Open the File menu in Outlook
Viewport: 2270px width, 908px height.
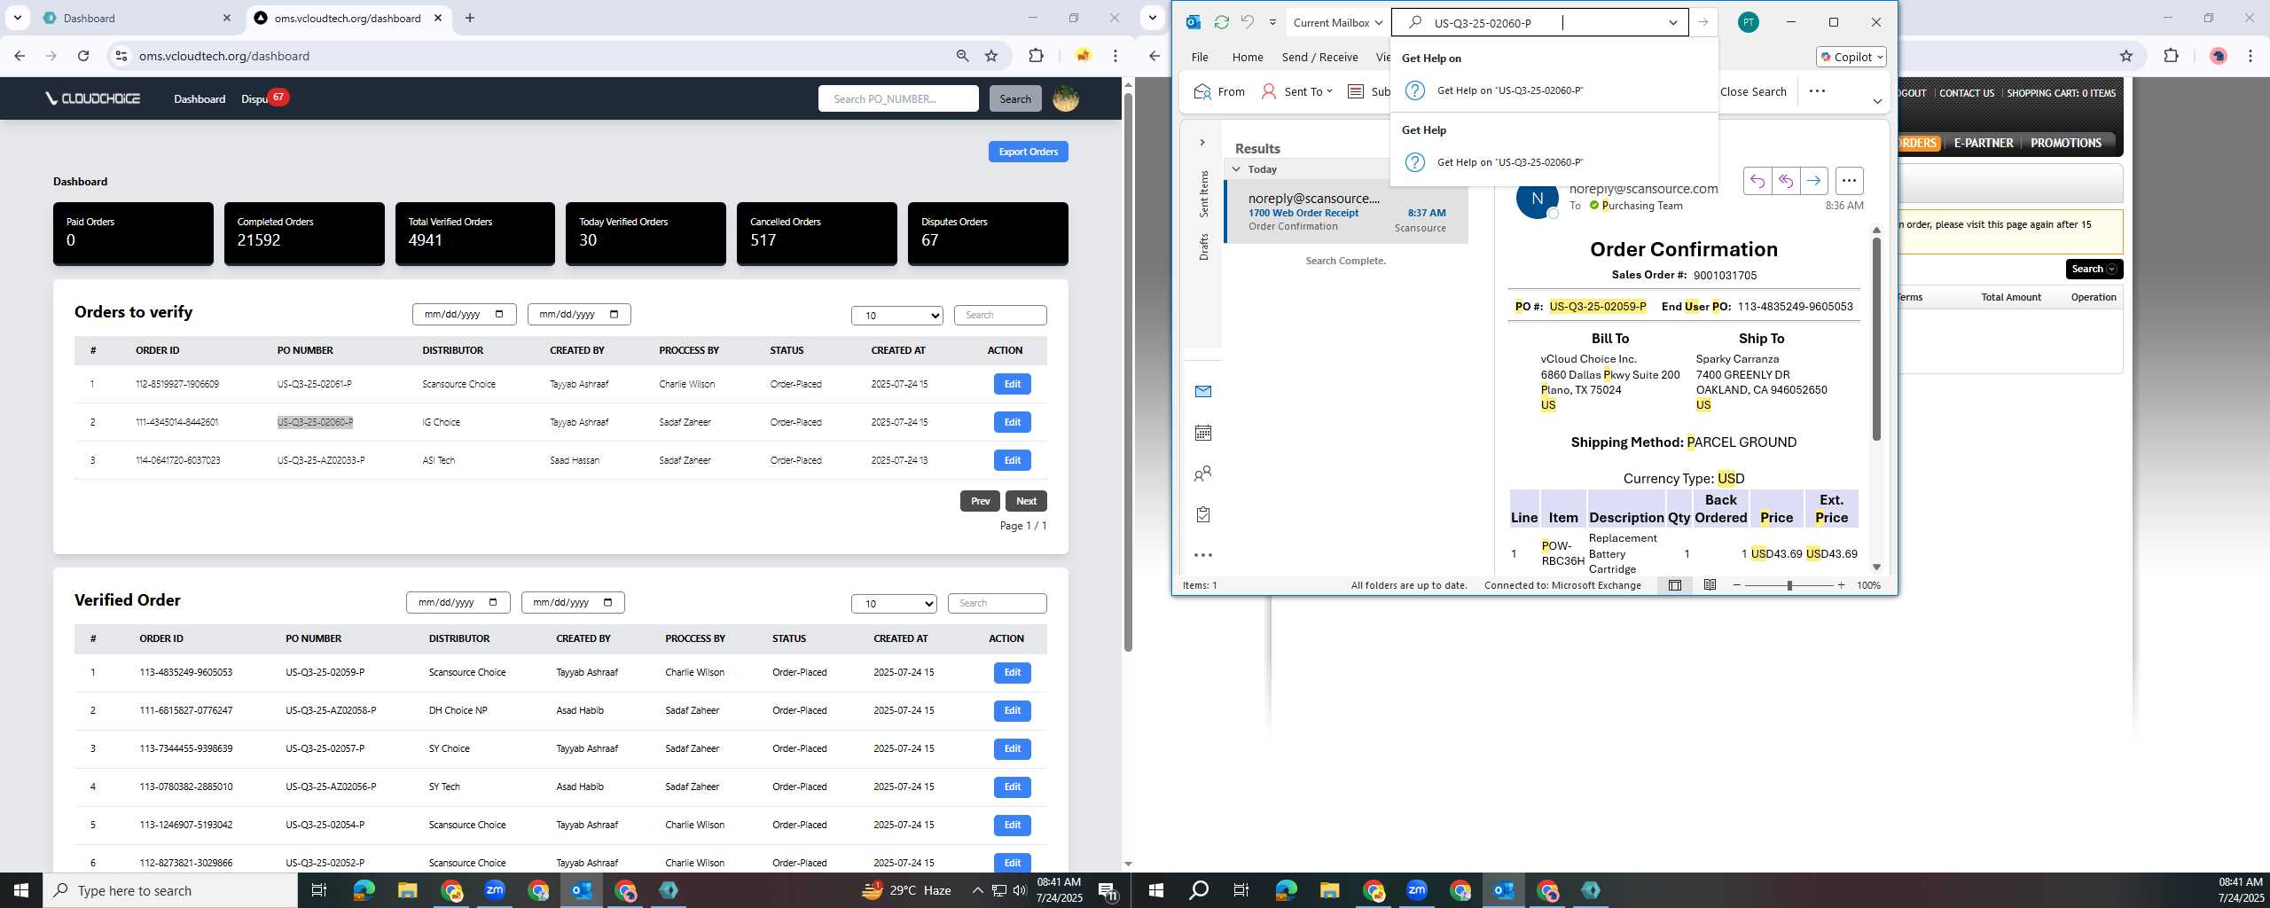click(1200, 57)
